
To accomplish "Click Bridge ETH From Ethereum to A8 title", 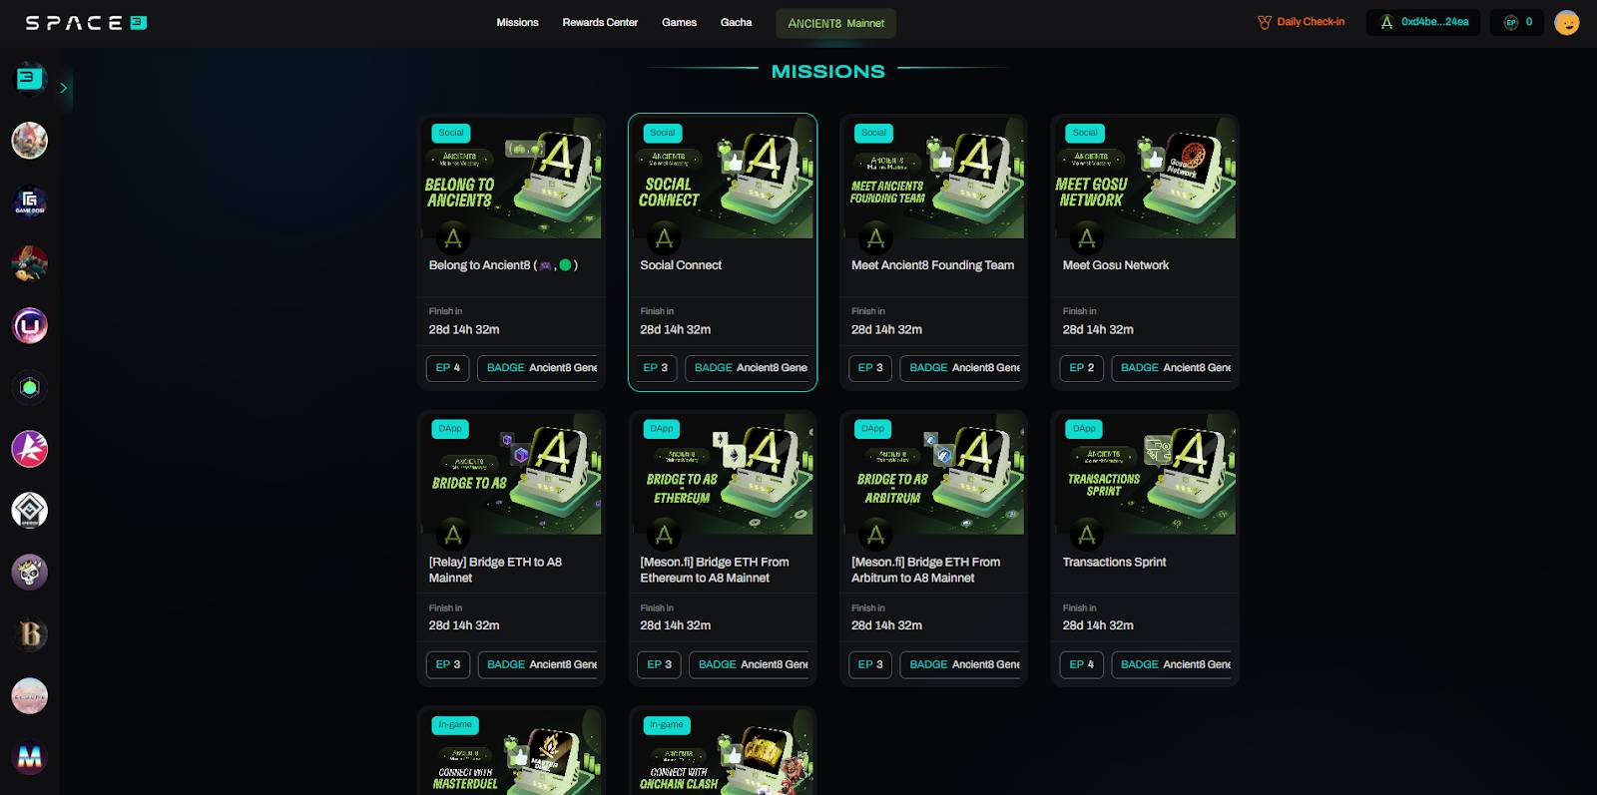I will tap(715, 570).
